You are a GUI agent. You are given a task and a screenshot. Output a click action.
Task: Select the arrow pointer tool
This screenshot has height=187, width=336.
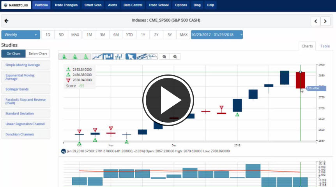pos(131,57)
